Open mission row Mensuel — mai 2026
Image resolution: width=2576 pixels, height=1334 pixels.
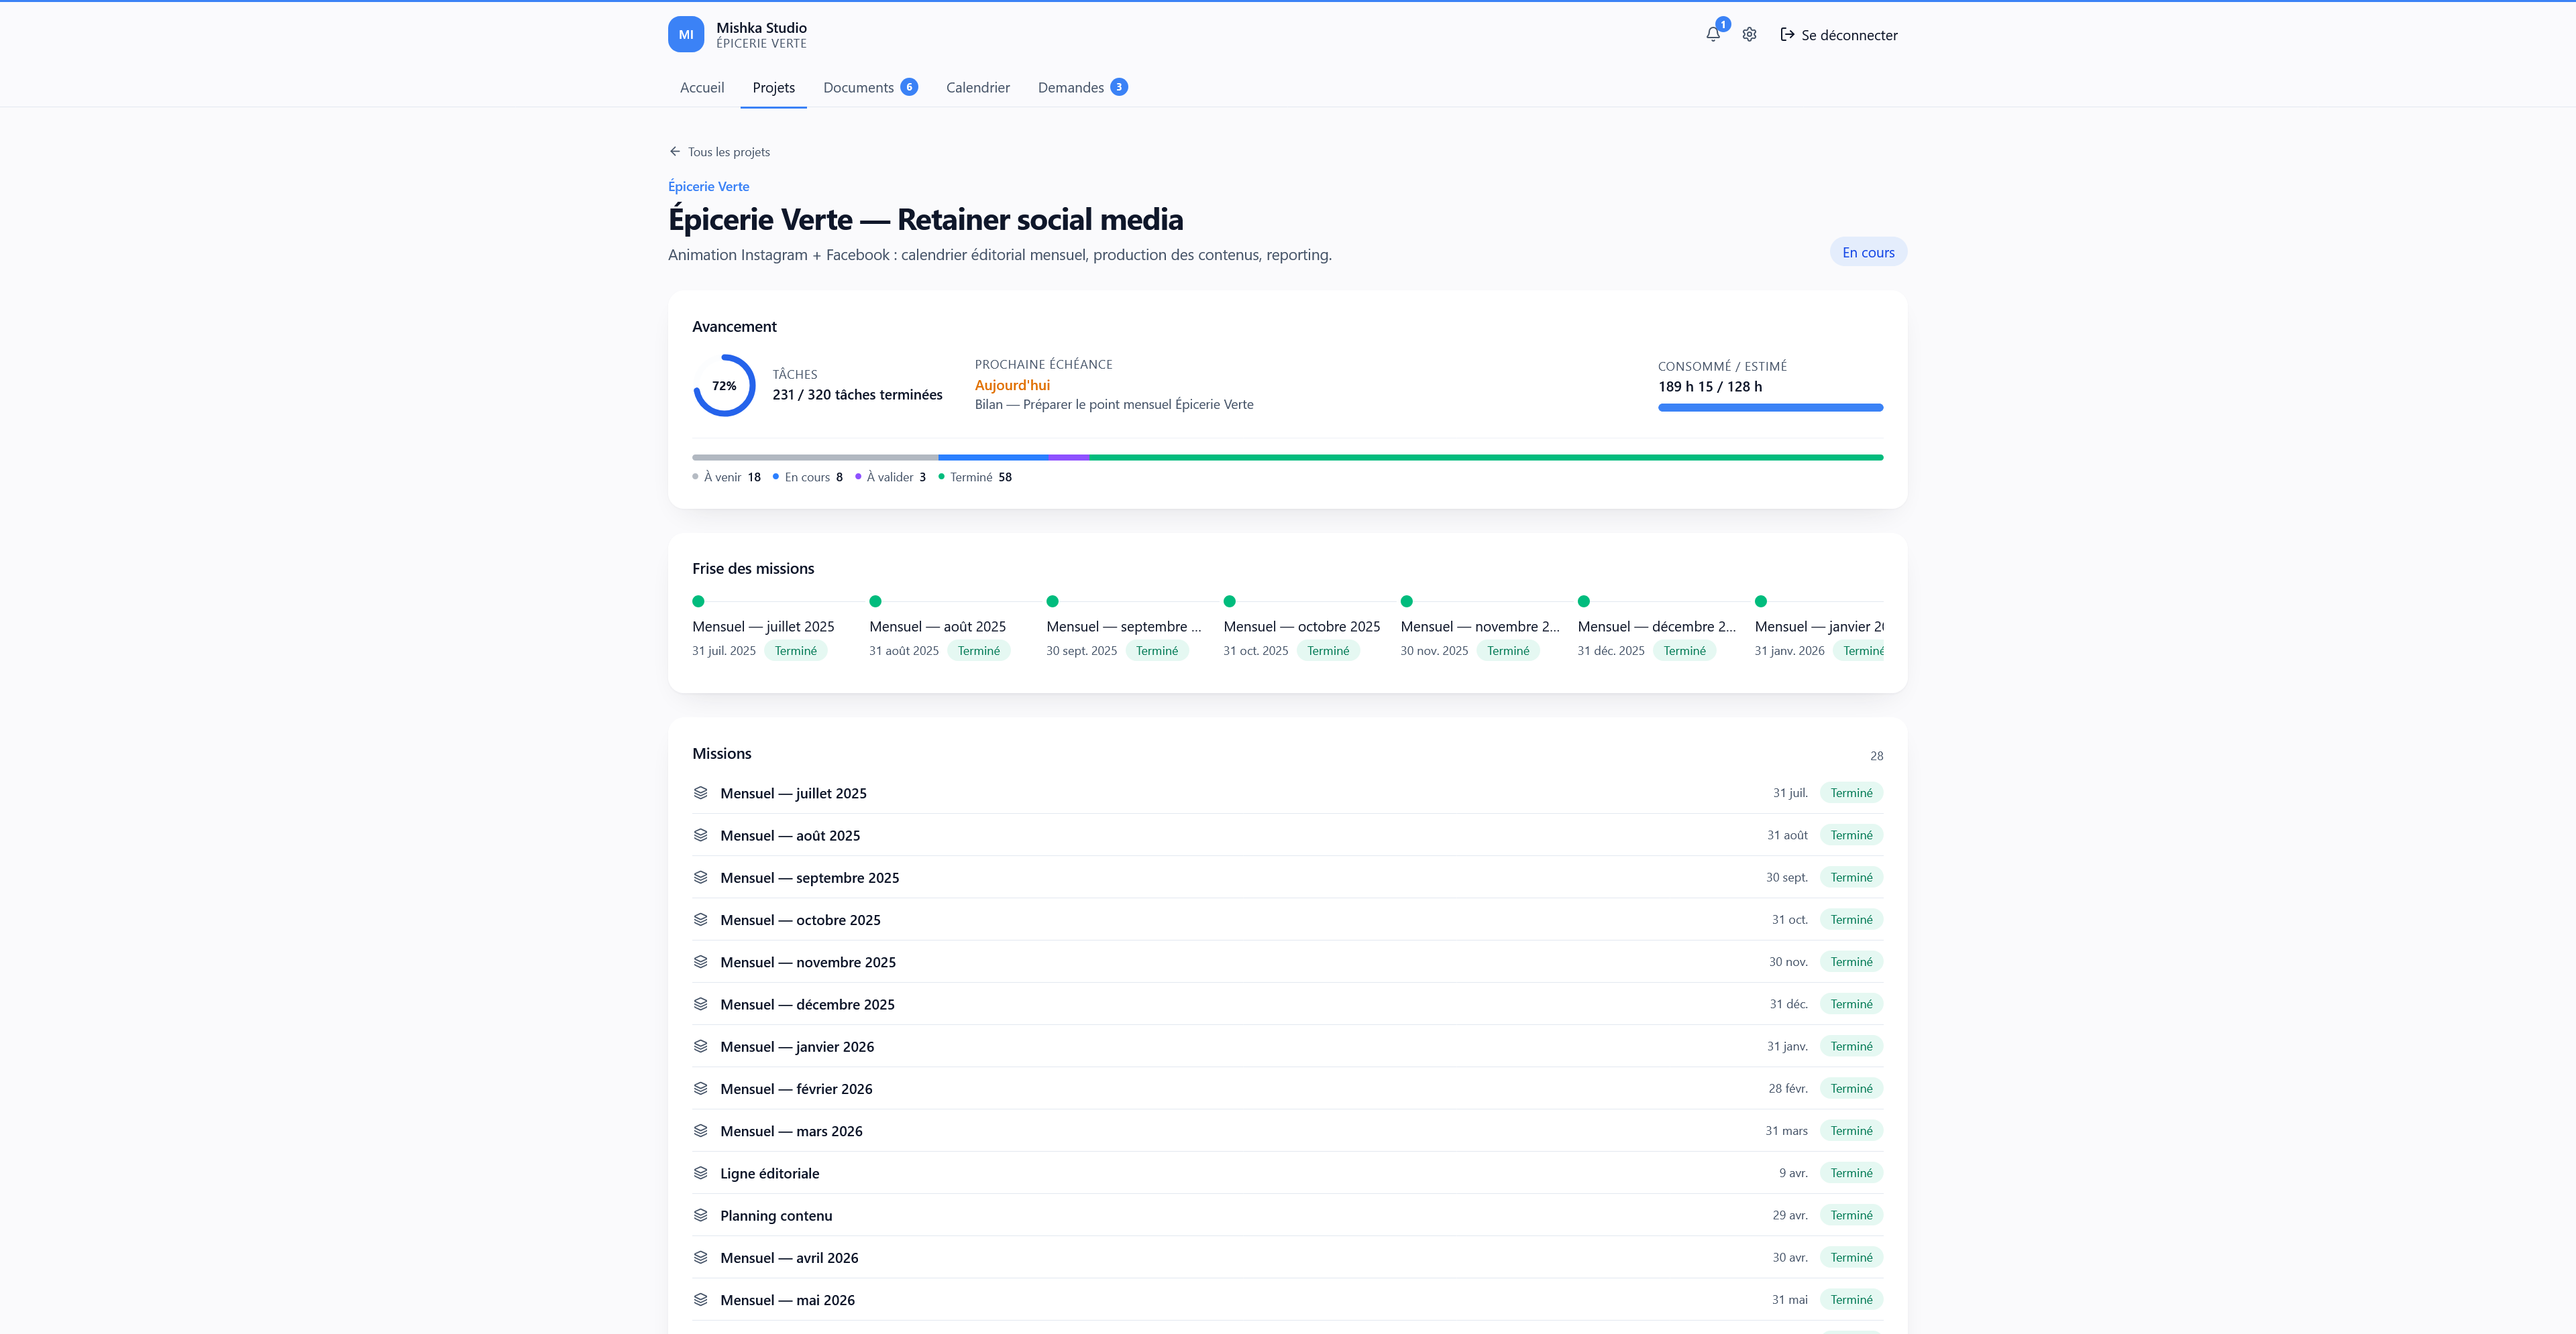pos(1287,1299)
